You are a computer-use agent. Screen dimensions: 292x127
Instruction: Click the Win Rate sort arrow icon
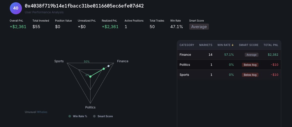pos(233,45)
